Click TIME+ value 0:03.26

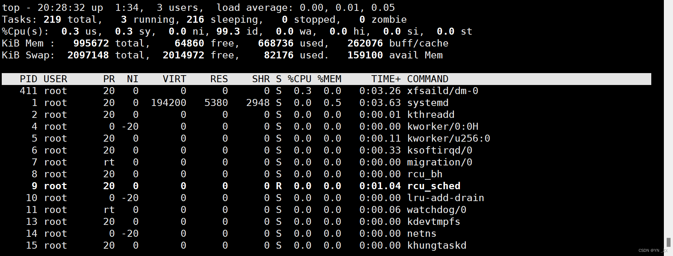click(380, 91)
